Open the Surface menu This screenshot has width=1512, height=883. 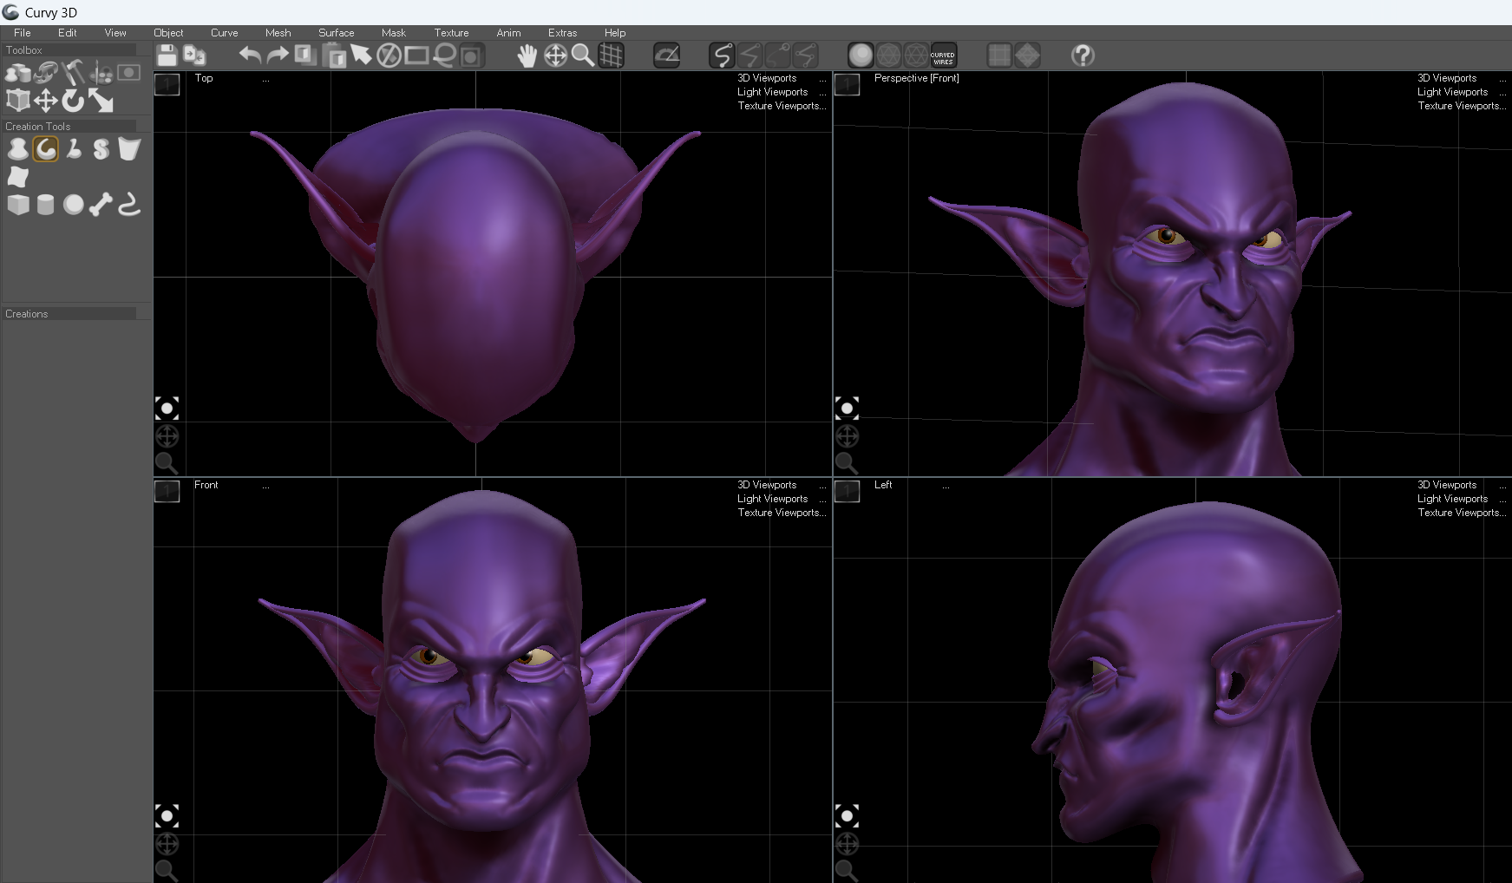336,33
